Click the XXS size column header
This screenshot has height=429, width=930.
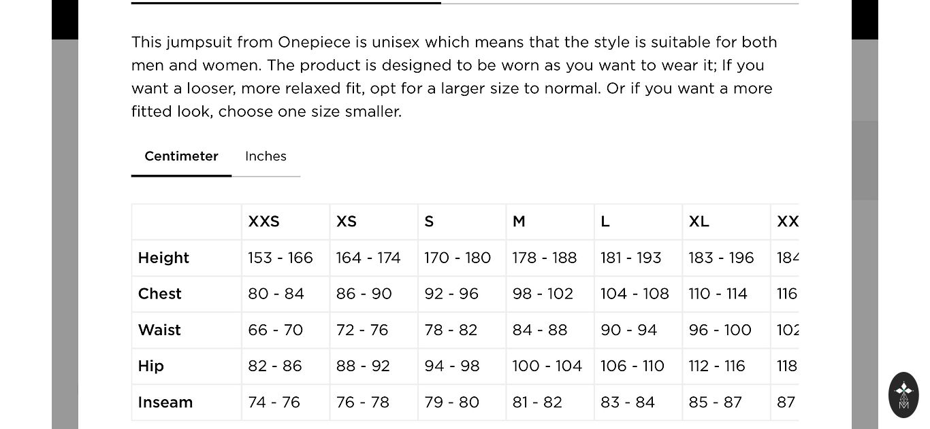(x=264, y=222)
